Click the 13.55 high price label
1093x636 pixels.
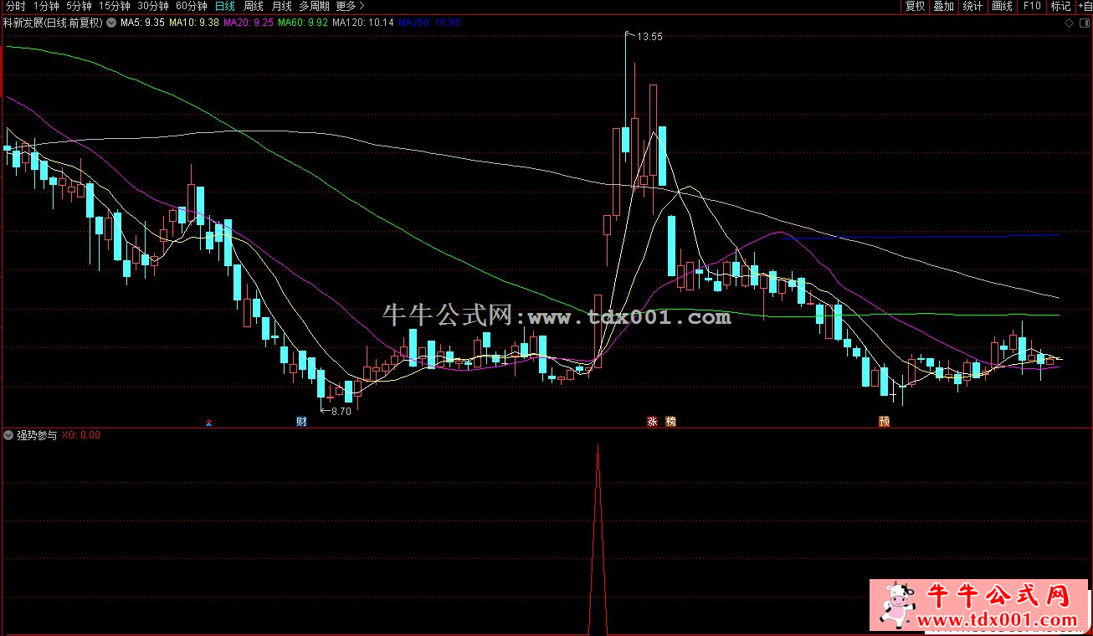tap(649, 37)
